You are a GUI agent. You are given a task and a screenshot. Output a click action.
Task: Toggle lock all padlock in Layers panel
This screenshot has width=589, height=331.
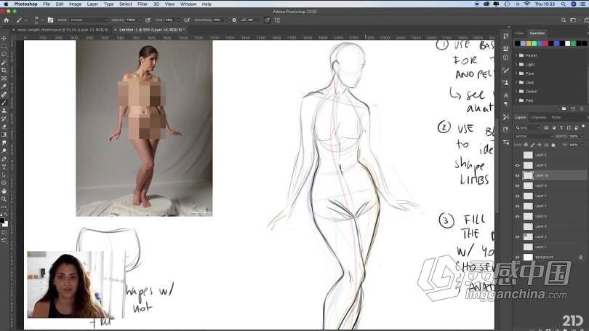[553, 145]
